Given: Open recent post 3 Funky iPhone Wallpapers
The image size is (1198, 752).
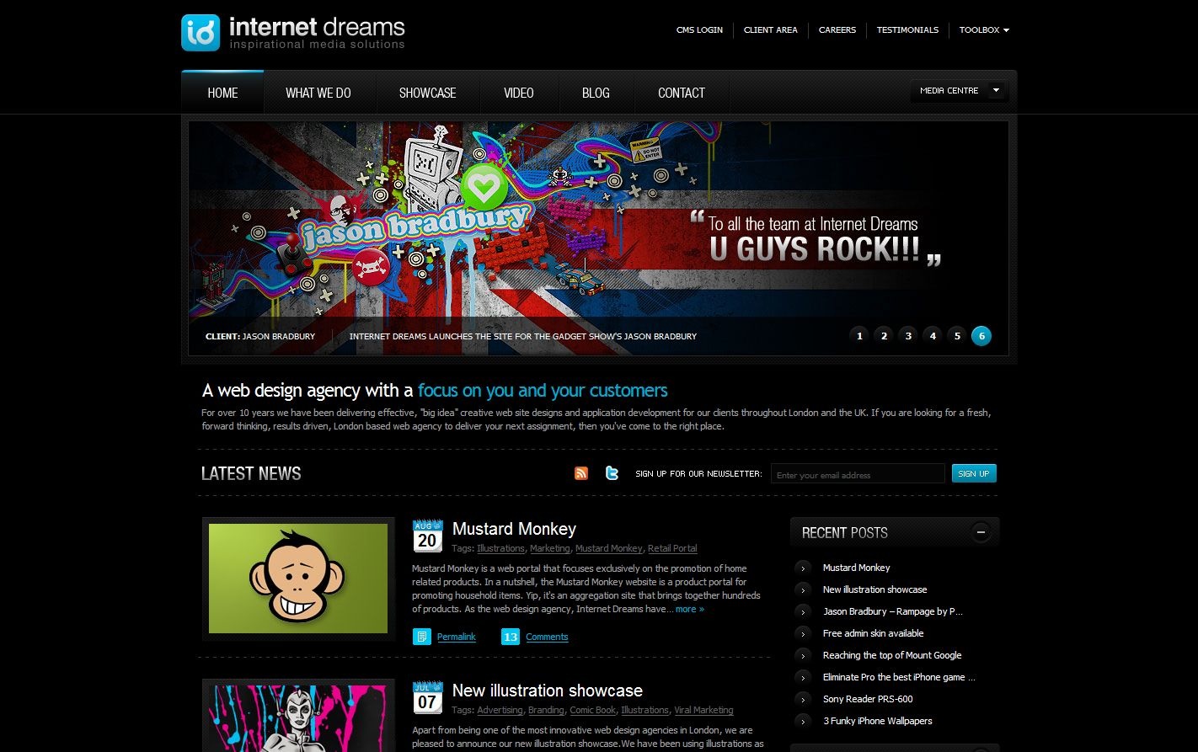Looking at the screenshot, I should [x=877, y=721].
